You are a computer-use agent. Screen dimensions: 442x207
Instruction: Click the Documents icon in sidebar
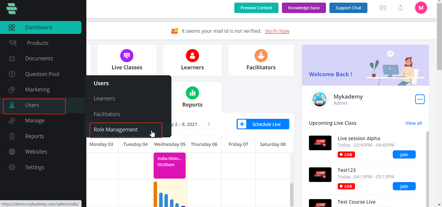12,59
